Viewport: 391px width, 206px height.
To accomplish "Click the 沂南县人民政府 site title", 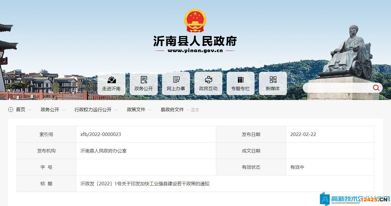I will [195, 41].
